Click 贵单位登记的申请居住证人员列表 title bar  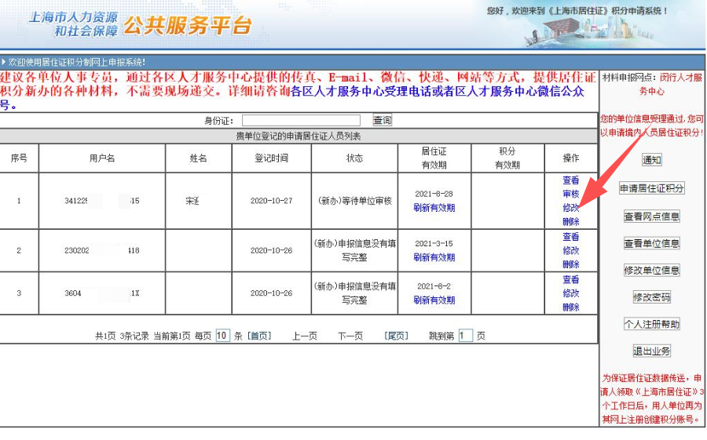pyautogui.click(x=299, y=136)
